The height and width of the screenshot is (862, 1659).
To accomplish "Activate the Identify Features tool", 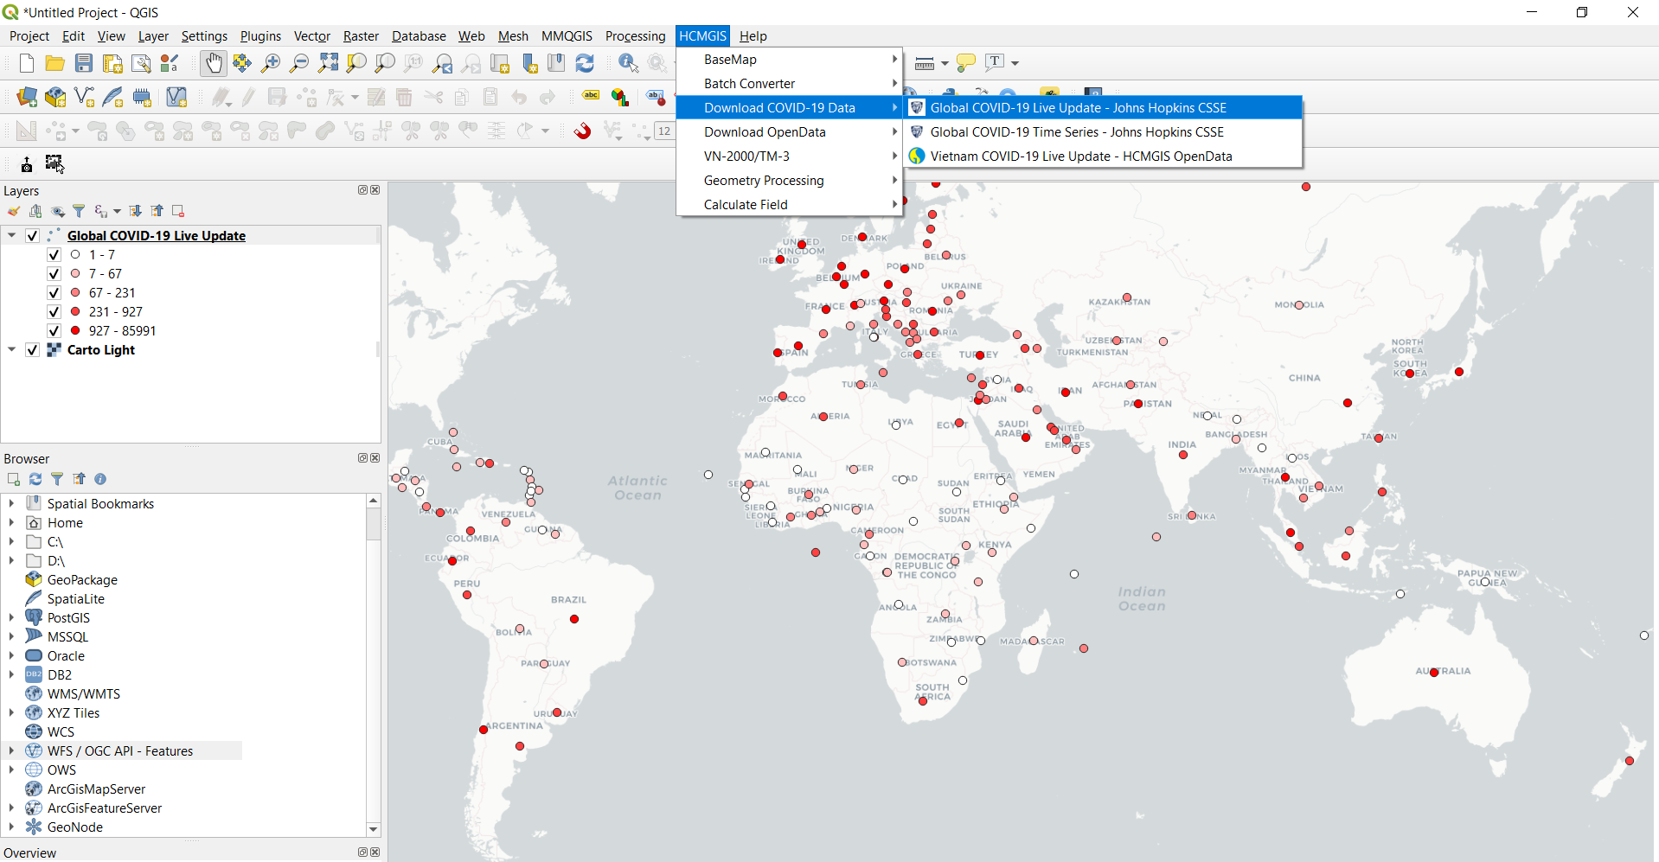I will (629, 63).
